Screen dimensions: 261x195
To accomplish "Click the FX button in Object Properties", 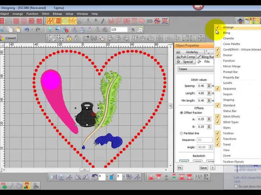I will coord(180,168).
